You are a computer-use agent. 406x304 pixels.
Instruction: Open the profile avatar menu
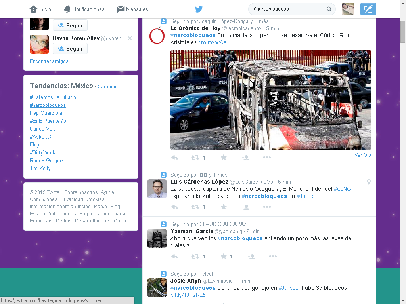348,9
